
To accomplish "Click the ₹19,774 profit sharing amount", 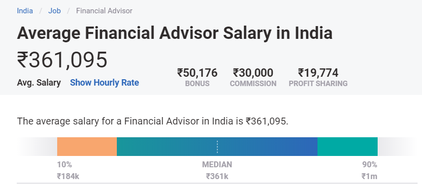I will pos(318,73).
